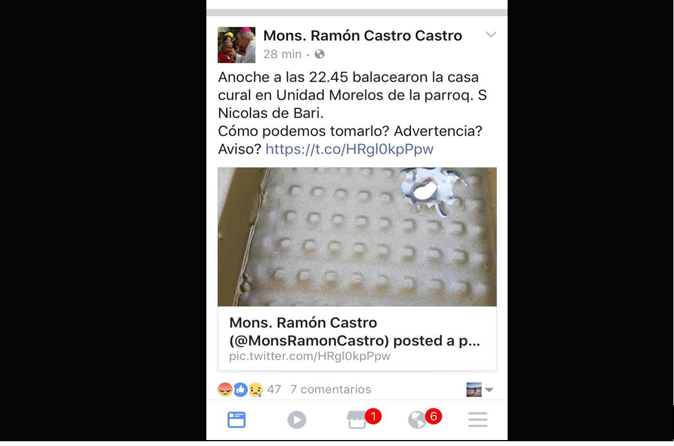View the 7 comentarios
Image resolution: width=674 pixels, height=446 pixels.
(x=330, y=389)
